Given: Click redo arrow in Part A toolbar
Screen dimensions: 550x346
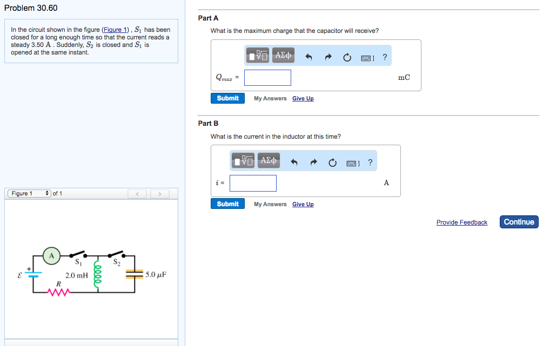Looking at the screenshot, I should pos(328,57).
